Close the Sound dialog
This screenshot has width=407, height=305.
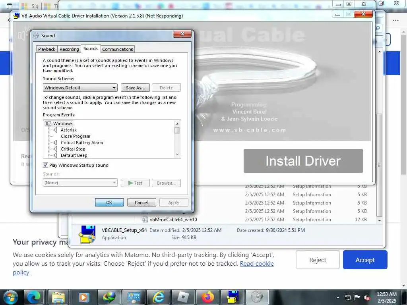pos(182,34)
